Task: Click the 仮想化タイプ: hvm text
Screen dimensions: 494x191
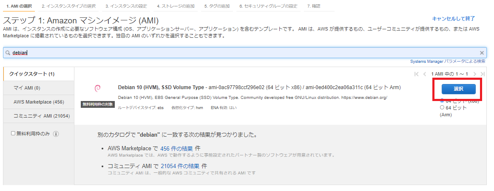Action: [187, 108]
